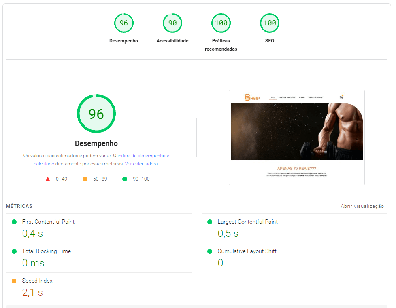Click the green circle 90–100 legend icon
The width and height of the screenshot is (396, 308).
[125, 179]
